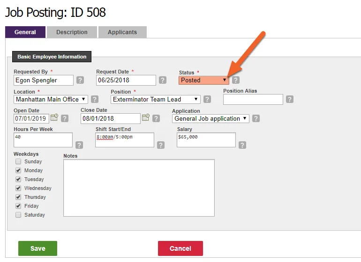Click help icon beside Application dropdown

click(x=256, y=118)
